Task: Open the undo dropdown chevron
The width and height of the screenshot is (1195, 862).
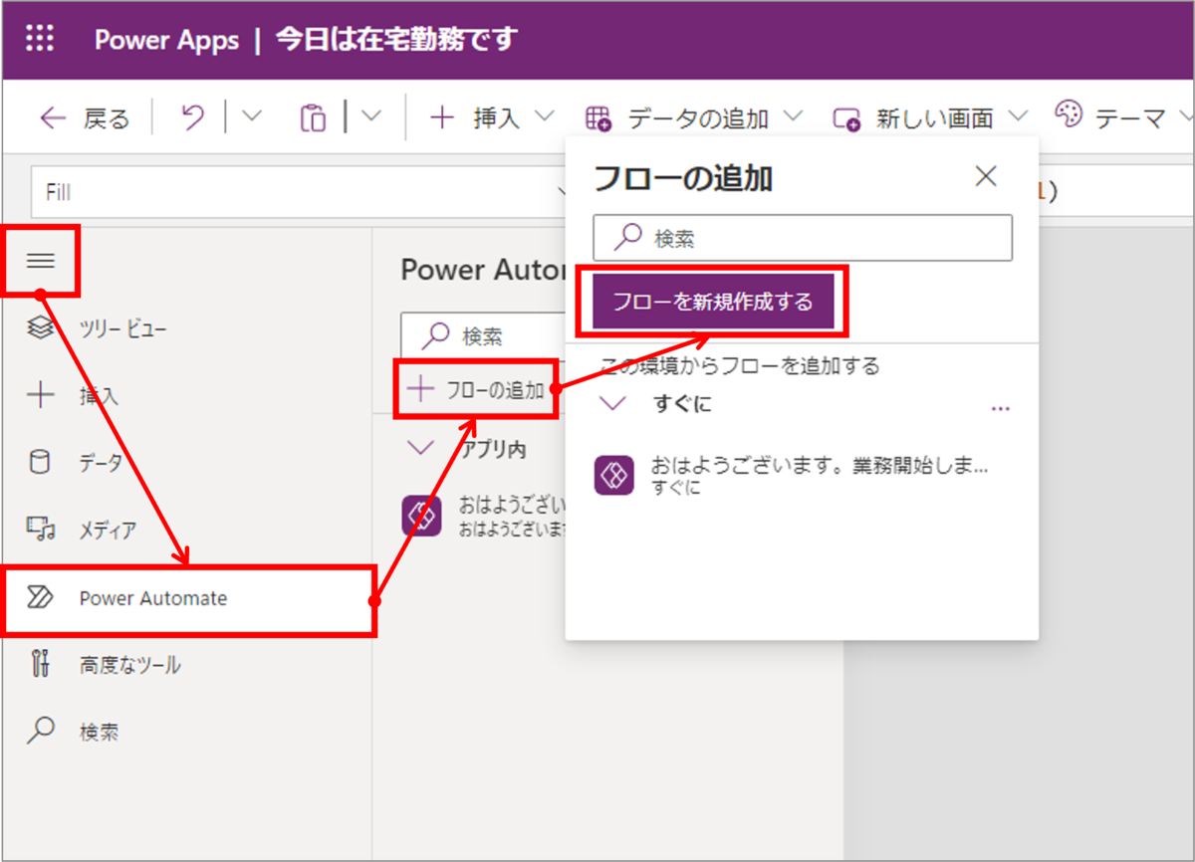Action: 252,117
